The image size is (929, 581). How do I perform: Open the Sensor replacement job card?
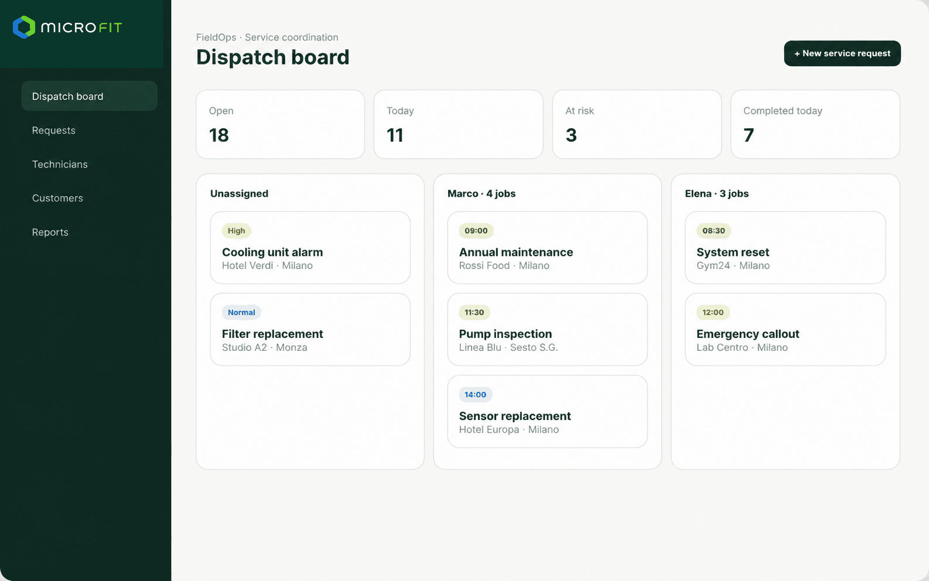(x=547, y=412)
